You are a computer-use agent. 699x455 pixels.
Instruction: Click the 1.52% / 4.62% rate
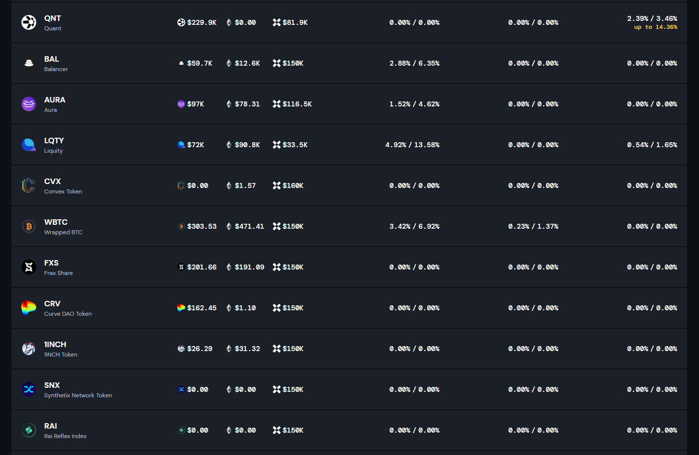pos(414,104)
